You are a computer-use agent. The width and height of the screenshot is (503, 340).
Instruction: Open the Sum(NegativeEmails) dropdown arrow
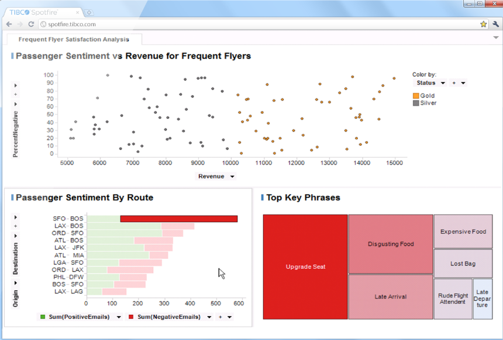(x=209, y=317)
